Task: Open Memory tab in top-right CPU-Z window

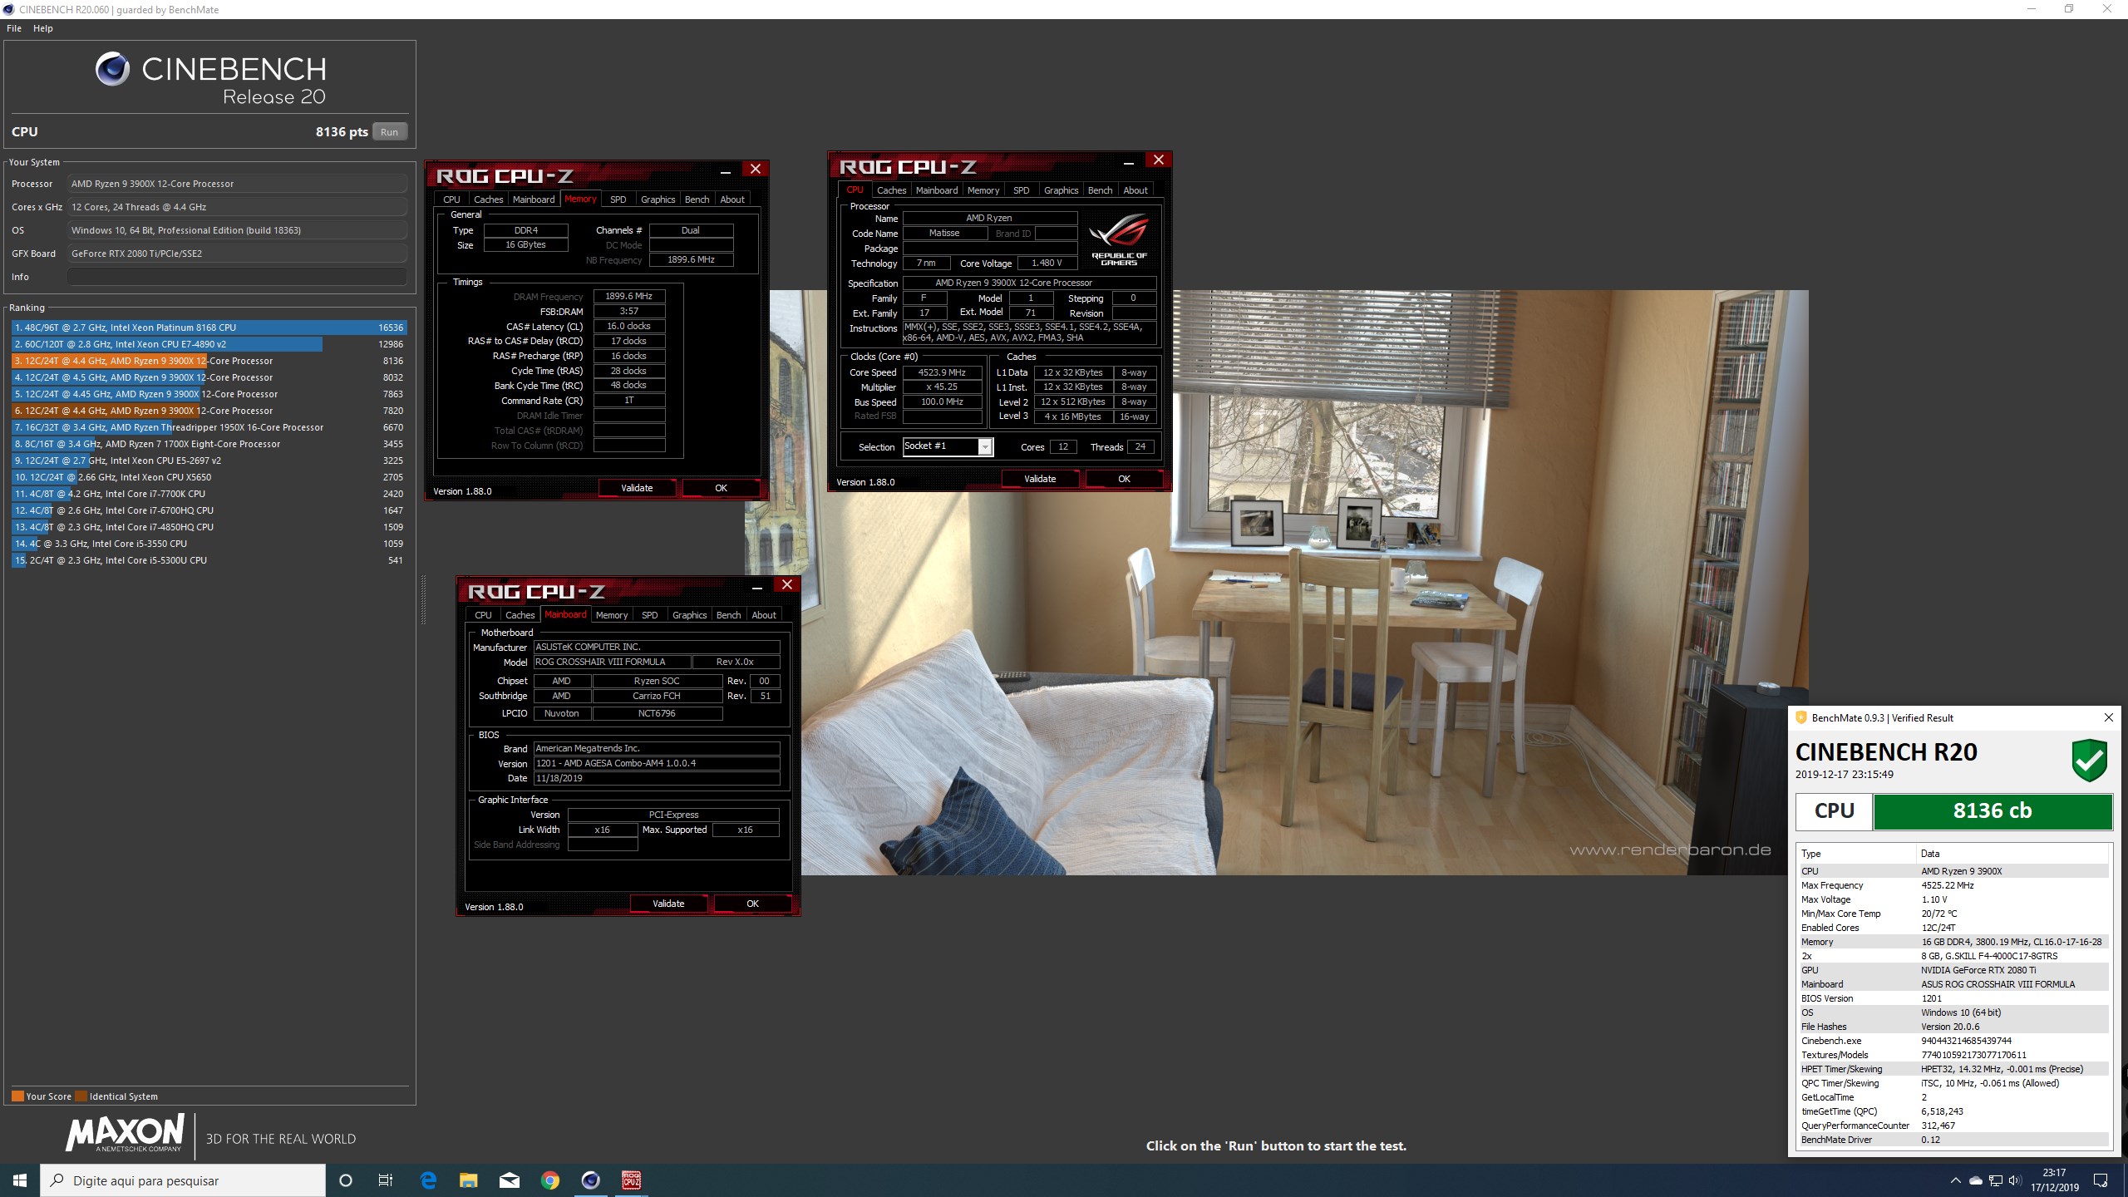Action: point(983,190)
